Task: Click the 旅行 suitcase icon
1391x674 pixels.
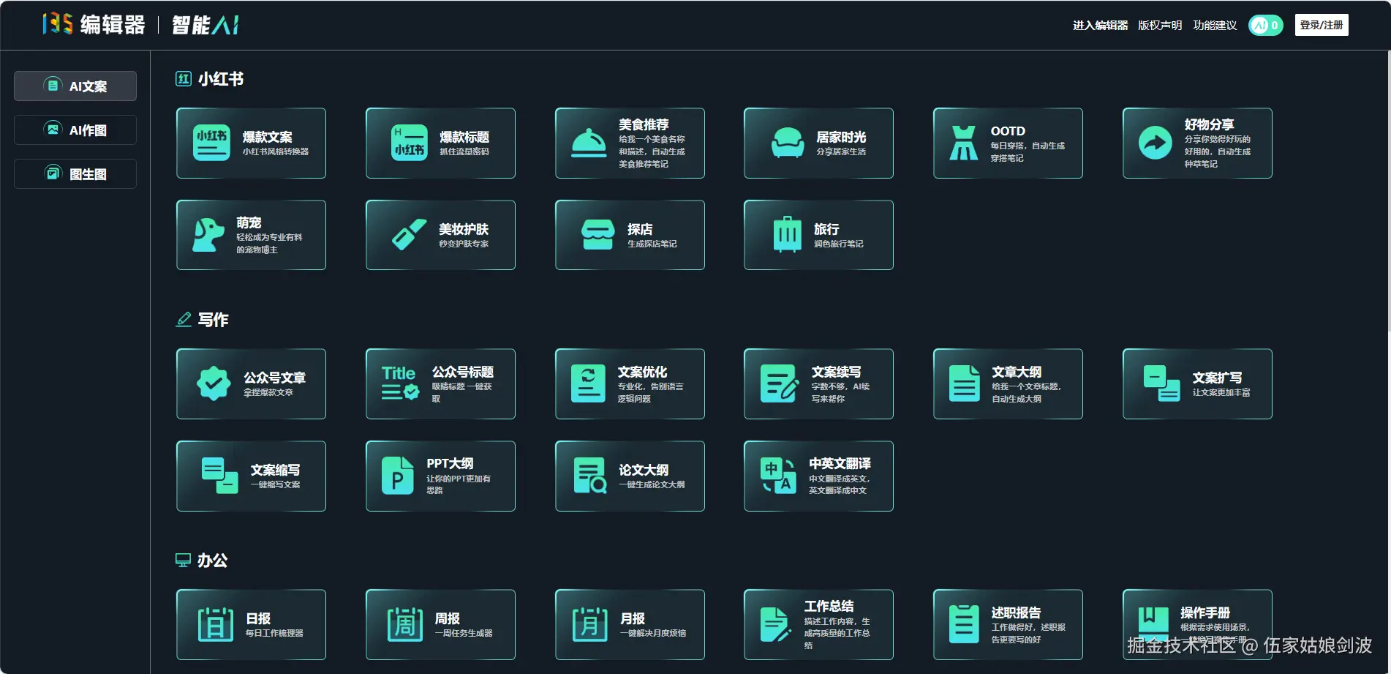Action: coord(788,234)
